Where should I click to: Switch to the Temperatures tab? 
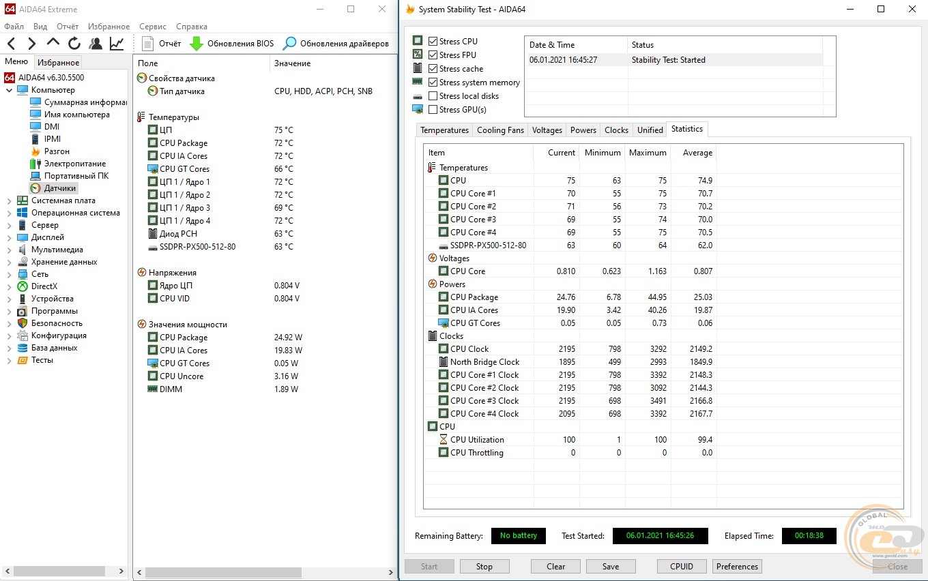[x=444, y=130]
